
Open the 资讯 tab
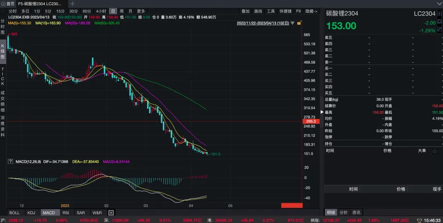356,212
